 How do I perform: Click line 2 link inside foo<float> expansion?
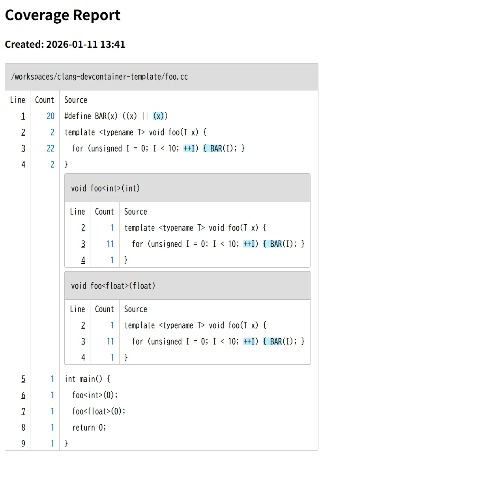83,325
